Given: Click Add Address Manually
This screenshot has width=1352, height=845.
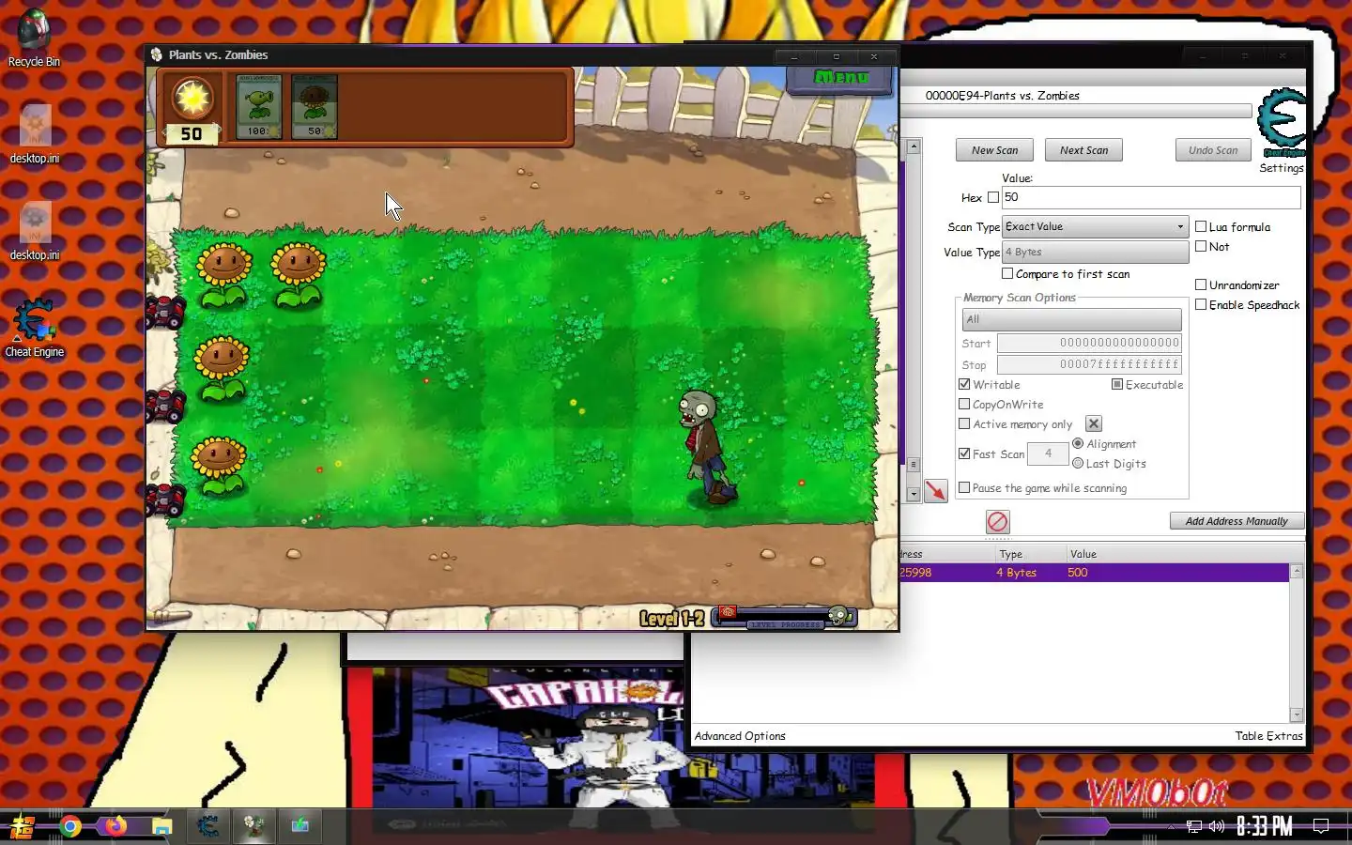Looking at the screenshot, I should click(1237, 521).
